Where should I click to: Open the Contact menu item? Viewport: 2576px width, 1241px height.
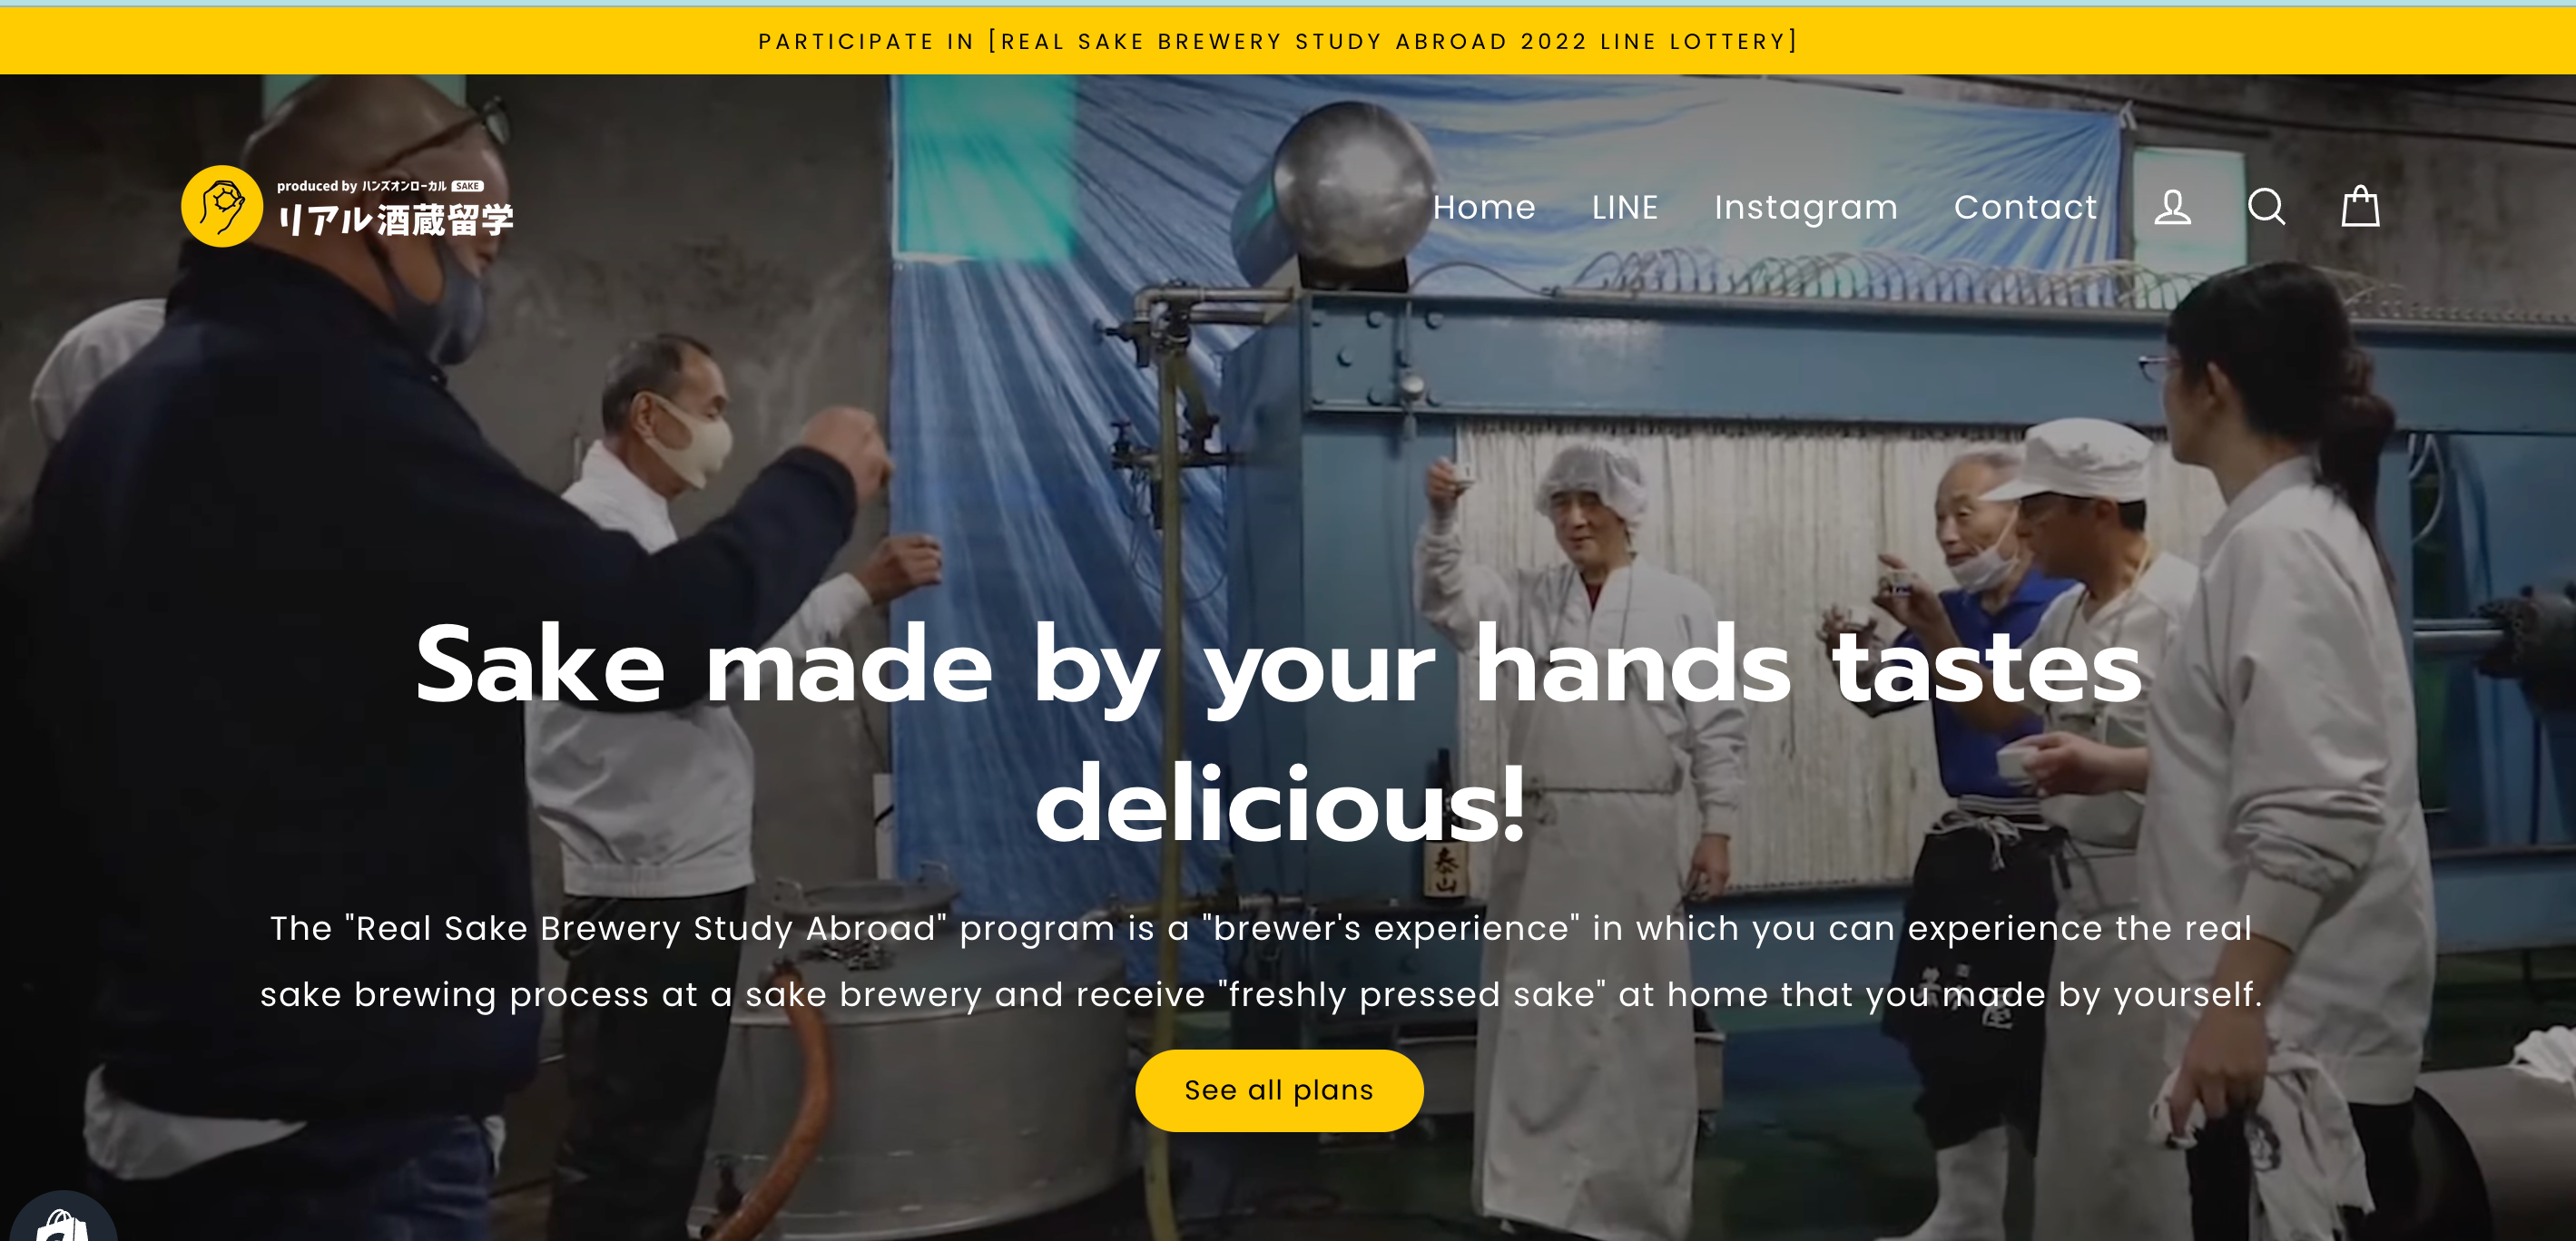[x=2025, y=207]
